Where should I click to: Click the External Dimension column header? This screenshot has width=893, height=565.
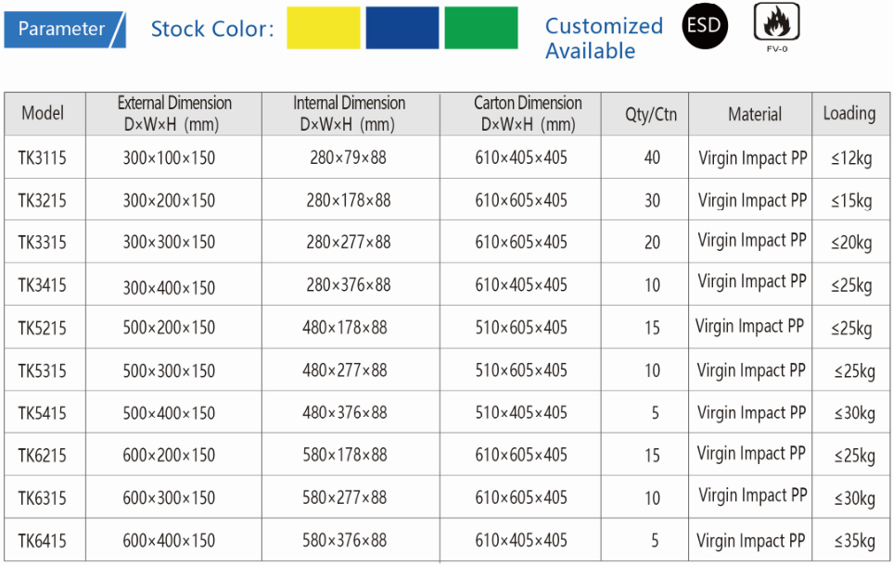174,114
